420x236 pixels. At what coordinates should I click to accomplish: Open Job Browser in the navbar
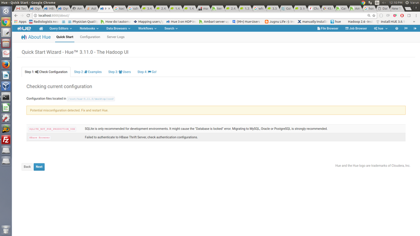click(356, 29)
